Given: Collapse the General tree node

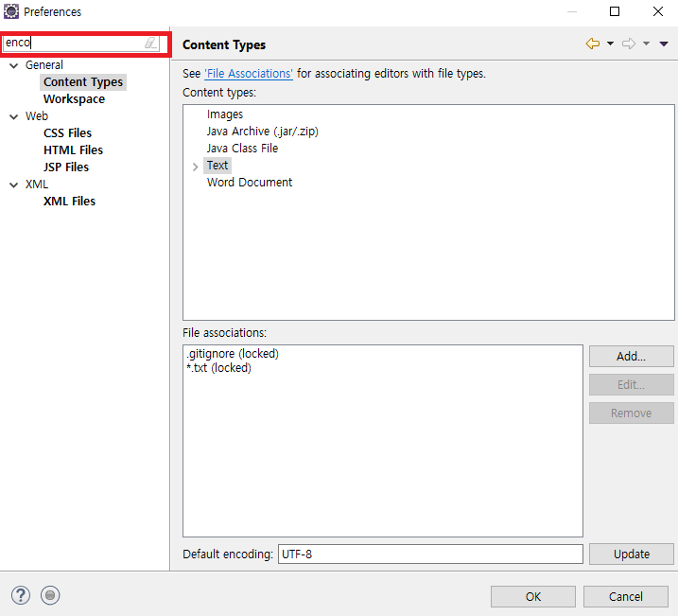Looking at the screenshot, I should (x=14, y=65).
